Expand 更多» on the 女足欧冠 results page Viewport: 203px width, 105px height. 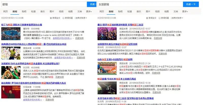pos(185,11)
